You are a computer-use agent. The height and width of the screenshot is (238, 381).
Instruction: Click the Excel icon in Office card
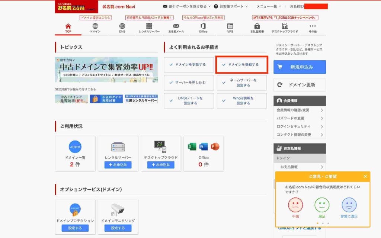pos(192,147)
